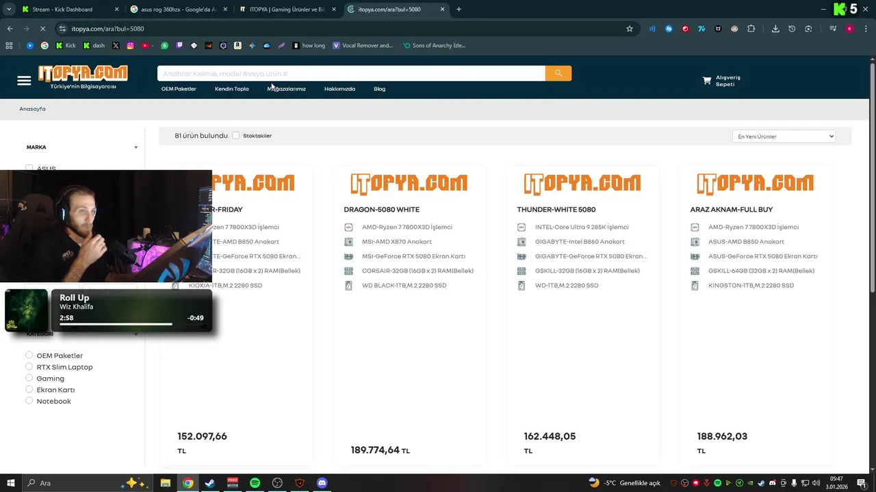Screen dimensions: 876x492
Task: Open the Shazam extension icon
Action: pyautogui.click(x=669, y=29)
